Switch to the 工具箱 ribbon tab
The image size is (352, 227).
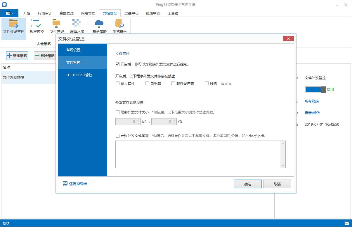click(x=173, y=13)
